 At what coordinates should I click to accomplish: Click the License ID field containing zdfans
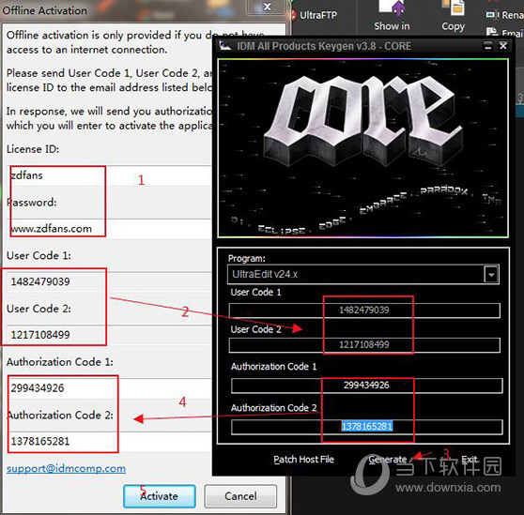(109, 175)
